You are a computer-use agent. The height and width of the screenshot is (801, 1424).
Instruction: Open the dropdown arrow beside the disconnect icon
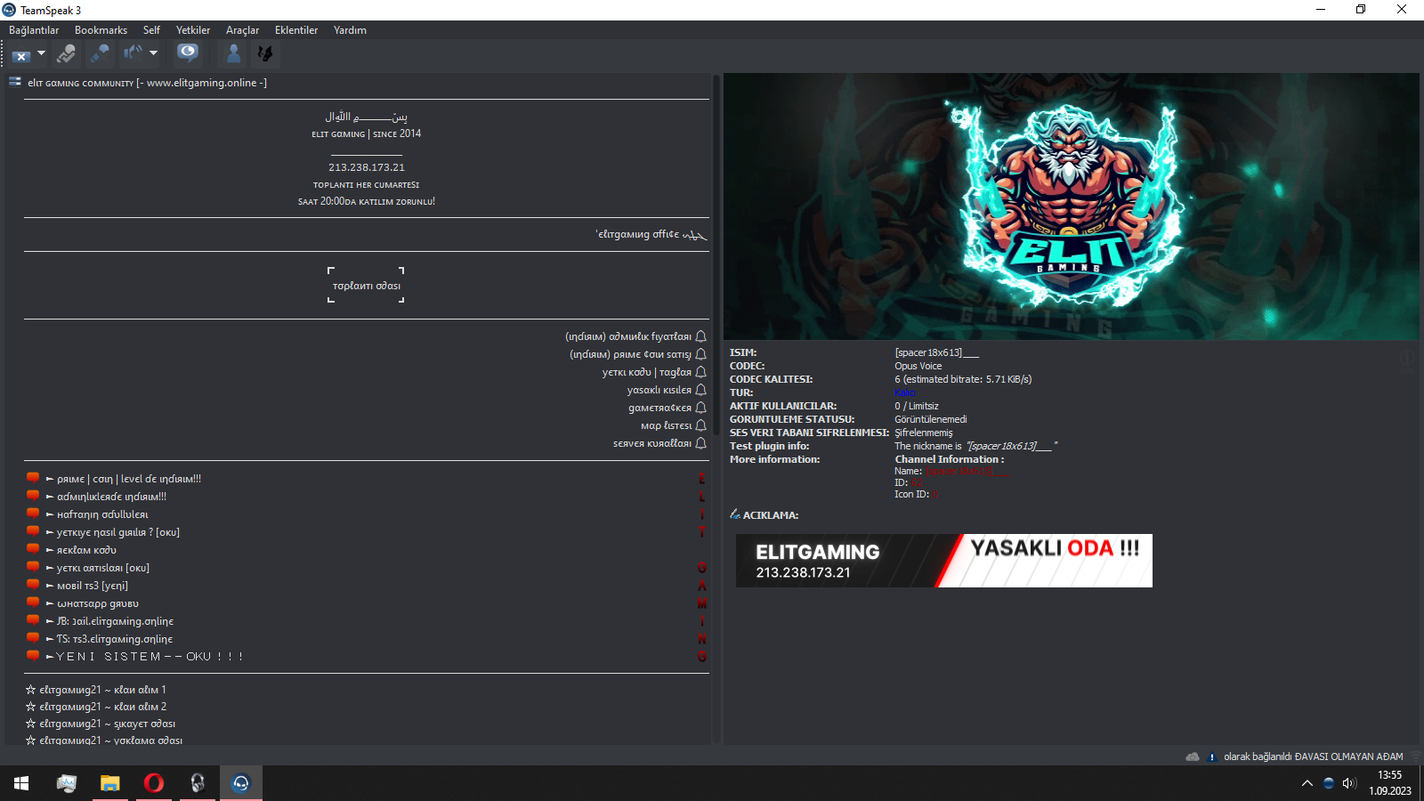pyautogui.click(x=41, y=53)
